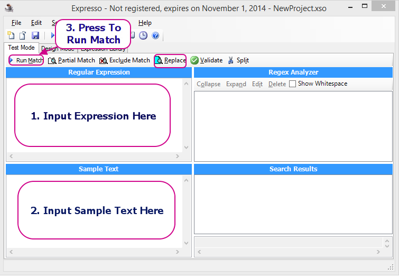Switch to the Design Mode tab
Image resolution: width=399 pixels, height=277 pixels.
pyautogui.click(x=58, y=49)
